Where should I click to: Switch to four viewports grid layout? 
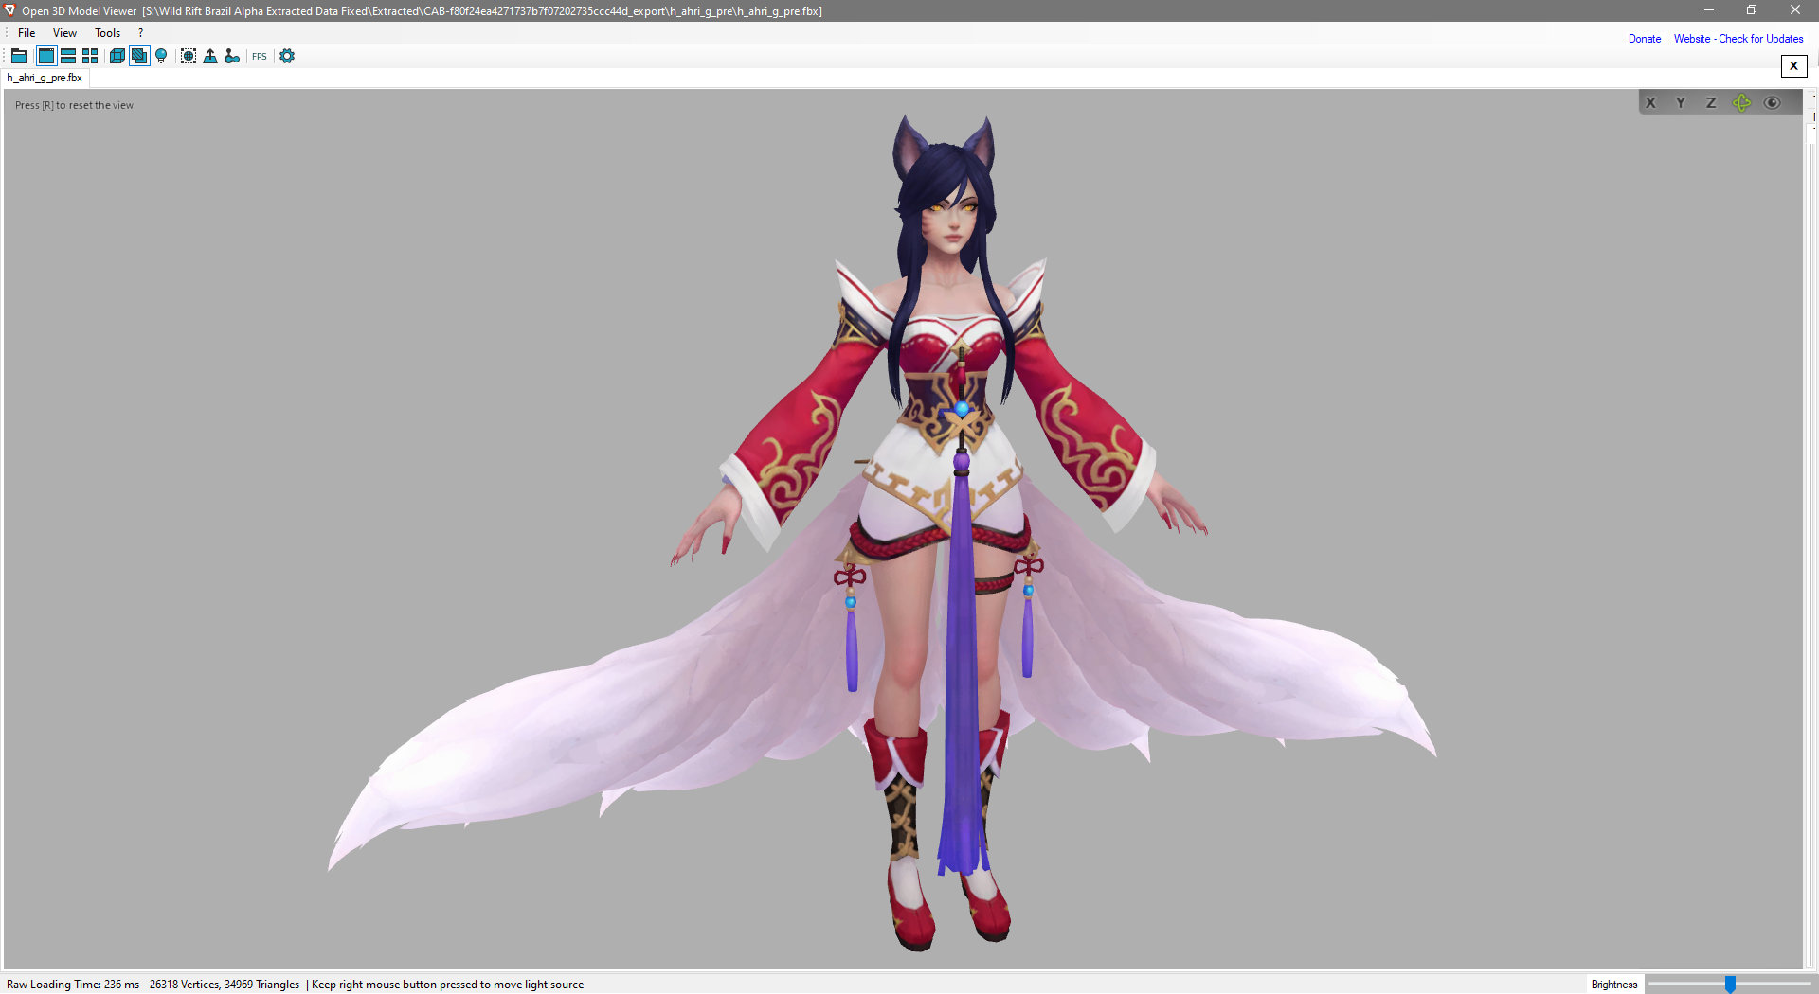[90, 57]
